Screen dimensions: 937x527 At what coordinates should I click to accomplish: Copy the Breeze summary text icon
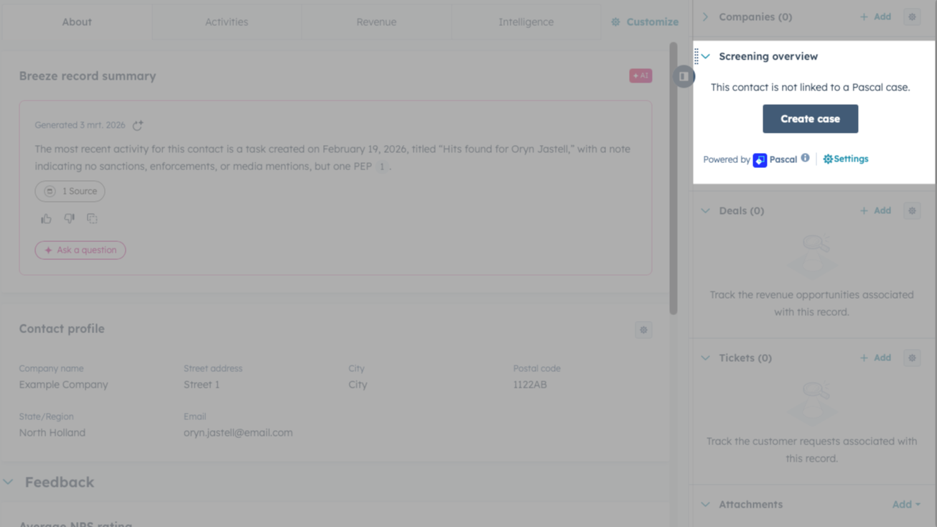coord(92,219)
